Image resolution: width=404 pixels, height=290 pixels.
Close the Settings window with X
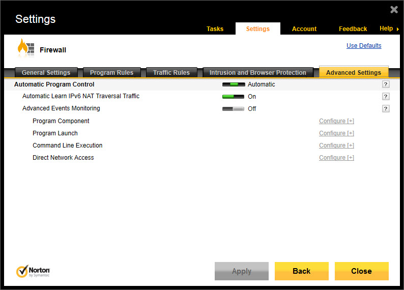pyautogui.click(x=394, y=10)
